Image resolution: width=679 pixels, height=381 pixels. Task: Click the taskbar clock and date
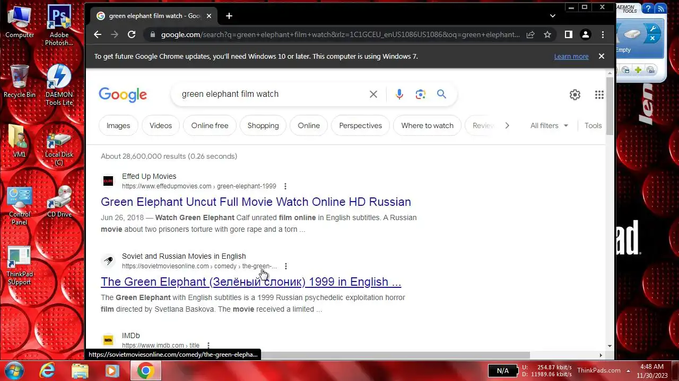click(x=651, y=370)
